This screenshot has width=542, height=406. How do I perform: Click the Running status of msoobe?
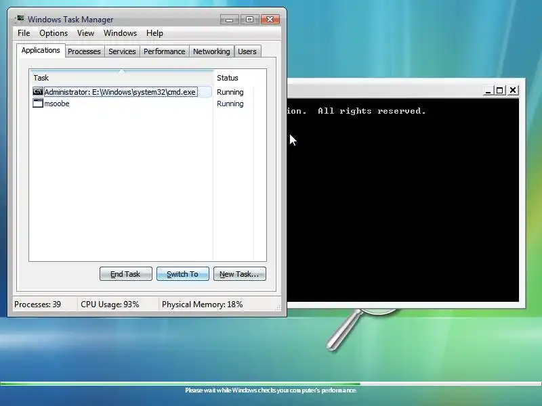click(x=230, y=104)
